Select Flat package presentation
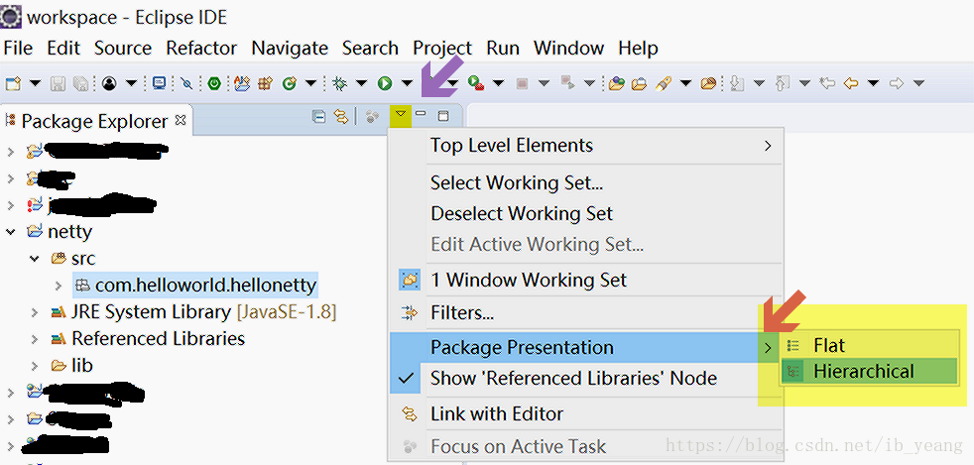 click(869, 345)
